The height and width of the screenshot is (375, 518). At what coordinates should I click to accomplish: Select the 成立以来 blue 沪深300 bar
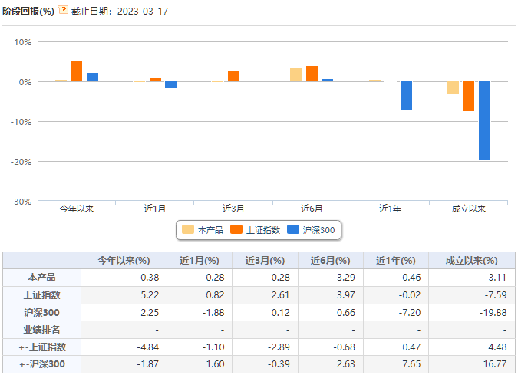coord(484,121)
